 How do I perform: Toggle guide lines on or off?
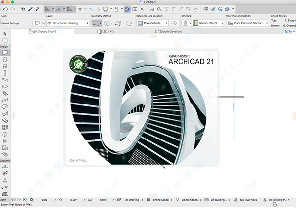[x=47, y=9]
